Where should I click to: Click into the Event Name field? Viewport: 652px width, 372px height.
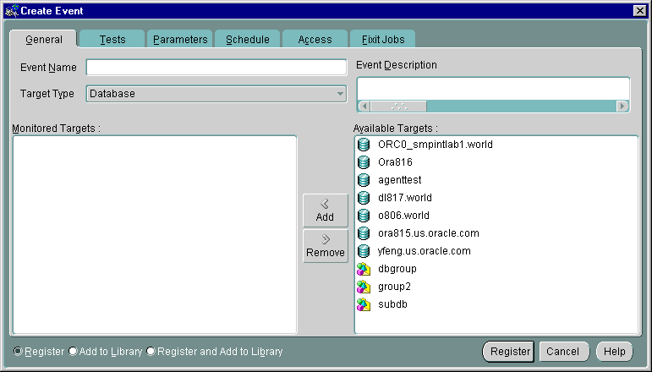pyautogui.click(x=216, y=68)
